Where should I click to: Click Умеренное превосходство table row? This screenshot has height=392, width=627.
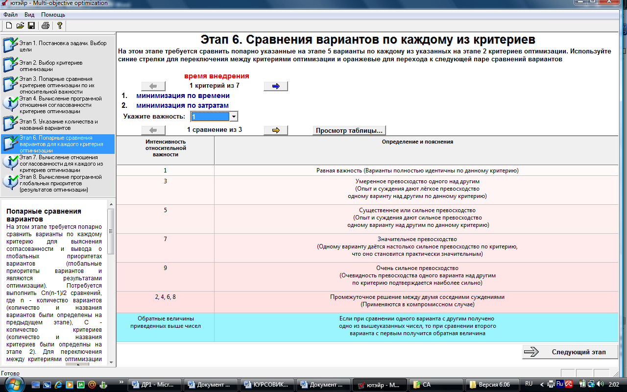[367, 189]
